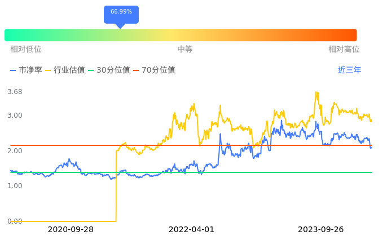The height and width of the screenshot is (249, 387).
Task: Click the 66.99% percentile tooltip bubble
Action: coord(121,12)
